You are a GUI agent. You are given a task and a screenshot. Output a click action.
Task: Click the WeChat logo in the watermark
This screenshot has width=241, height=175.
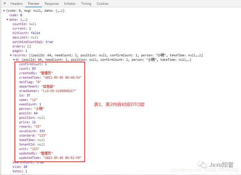click(x=203, y=164)
